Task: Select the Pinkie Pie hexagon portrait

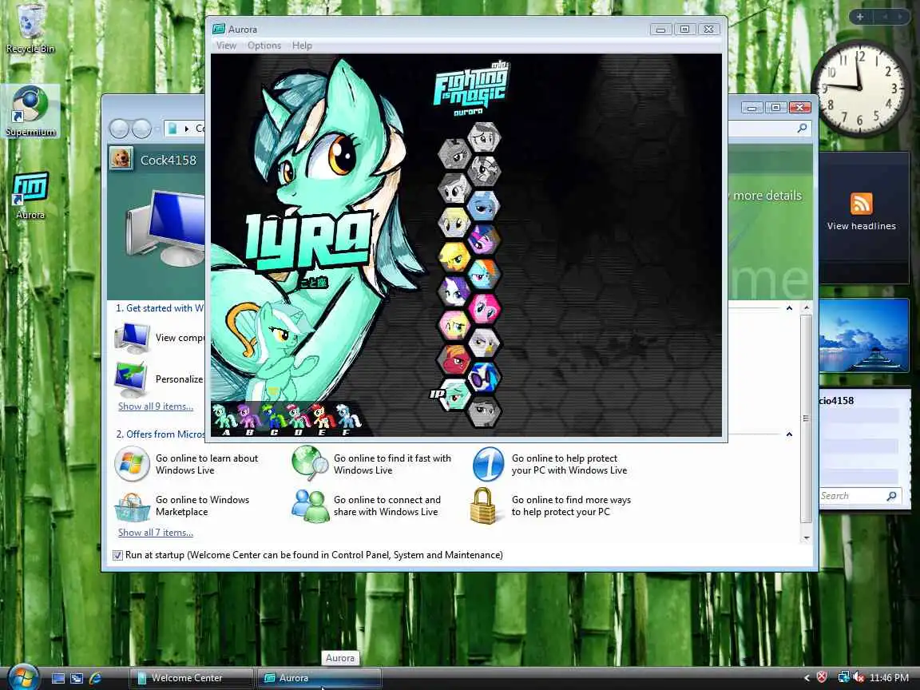Action: click(484, 308)
